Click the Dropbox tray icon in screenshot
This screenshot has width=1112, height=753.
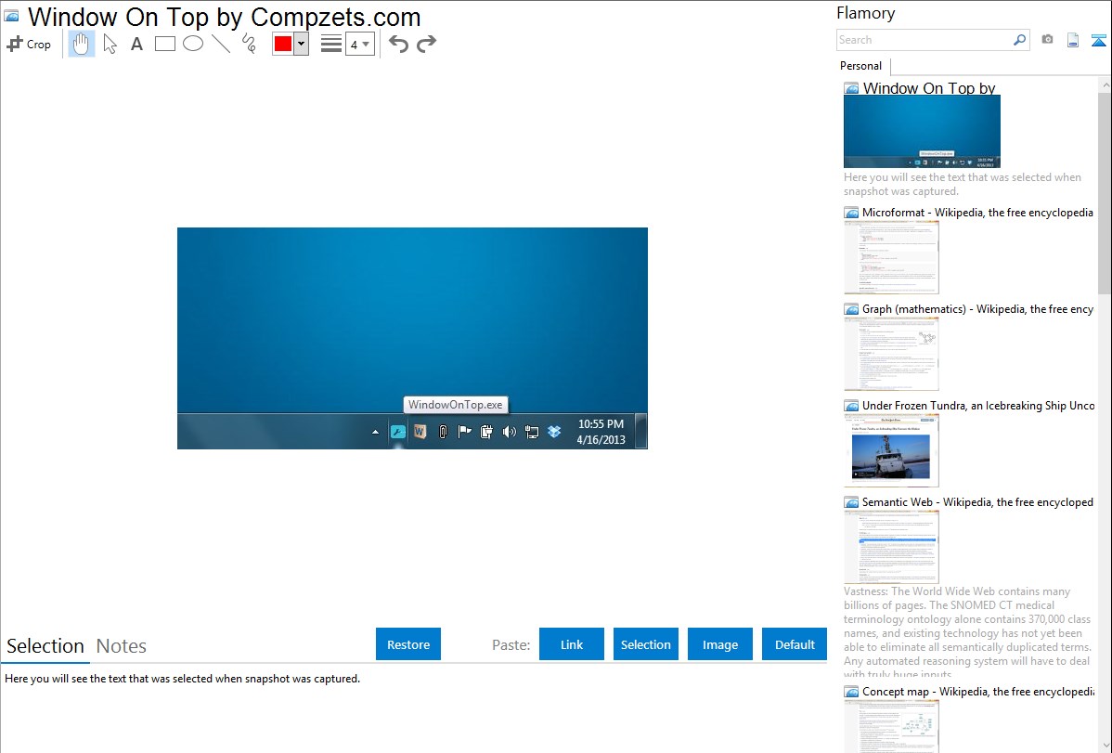coord(554,432)
